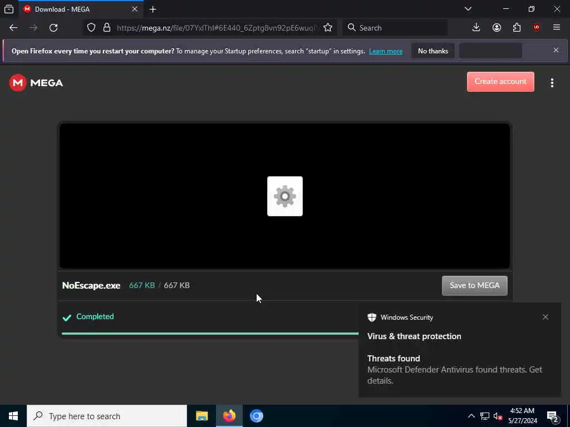Go to MEGA home via logo
Screen dimensions: 570x427
click(x=36, y=83)
